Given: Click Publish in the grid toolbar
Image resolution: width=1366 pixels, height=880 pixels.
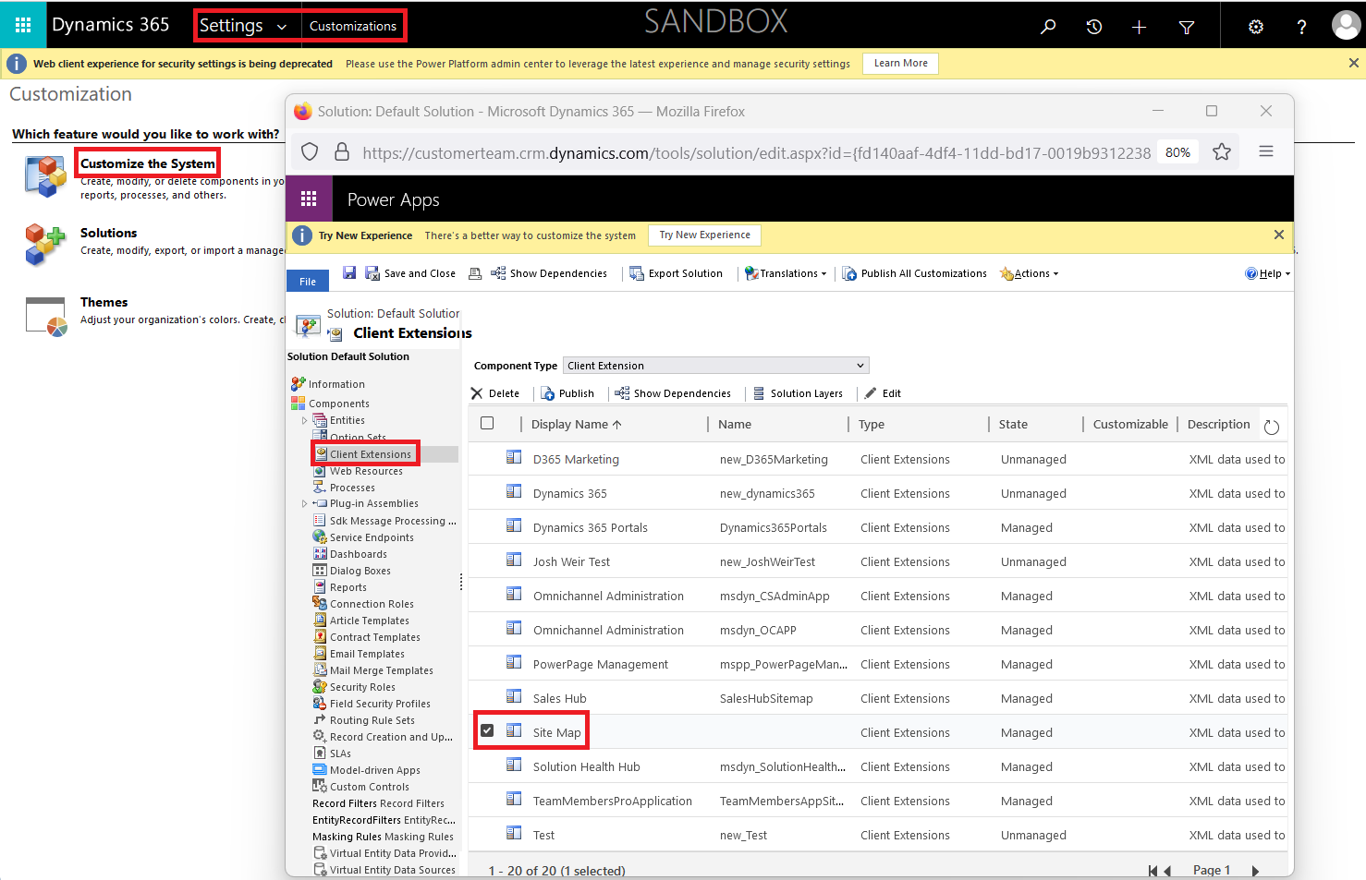Looking at the screenshot, I should [x=567, y=393].
